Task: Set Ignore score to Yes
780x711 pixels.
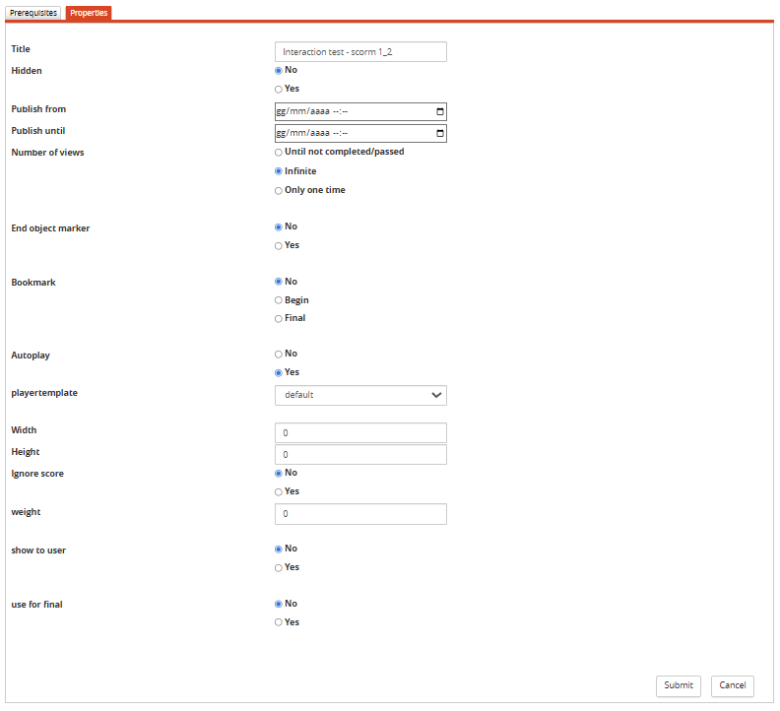Action: tap(279, 492)
